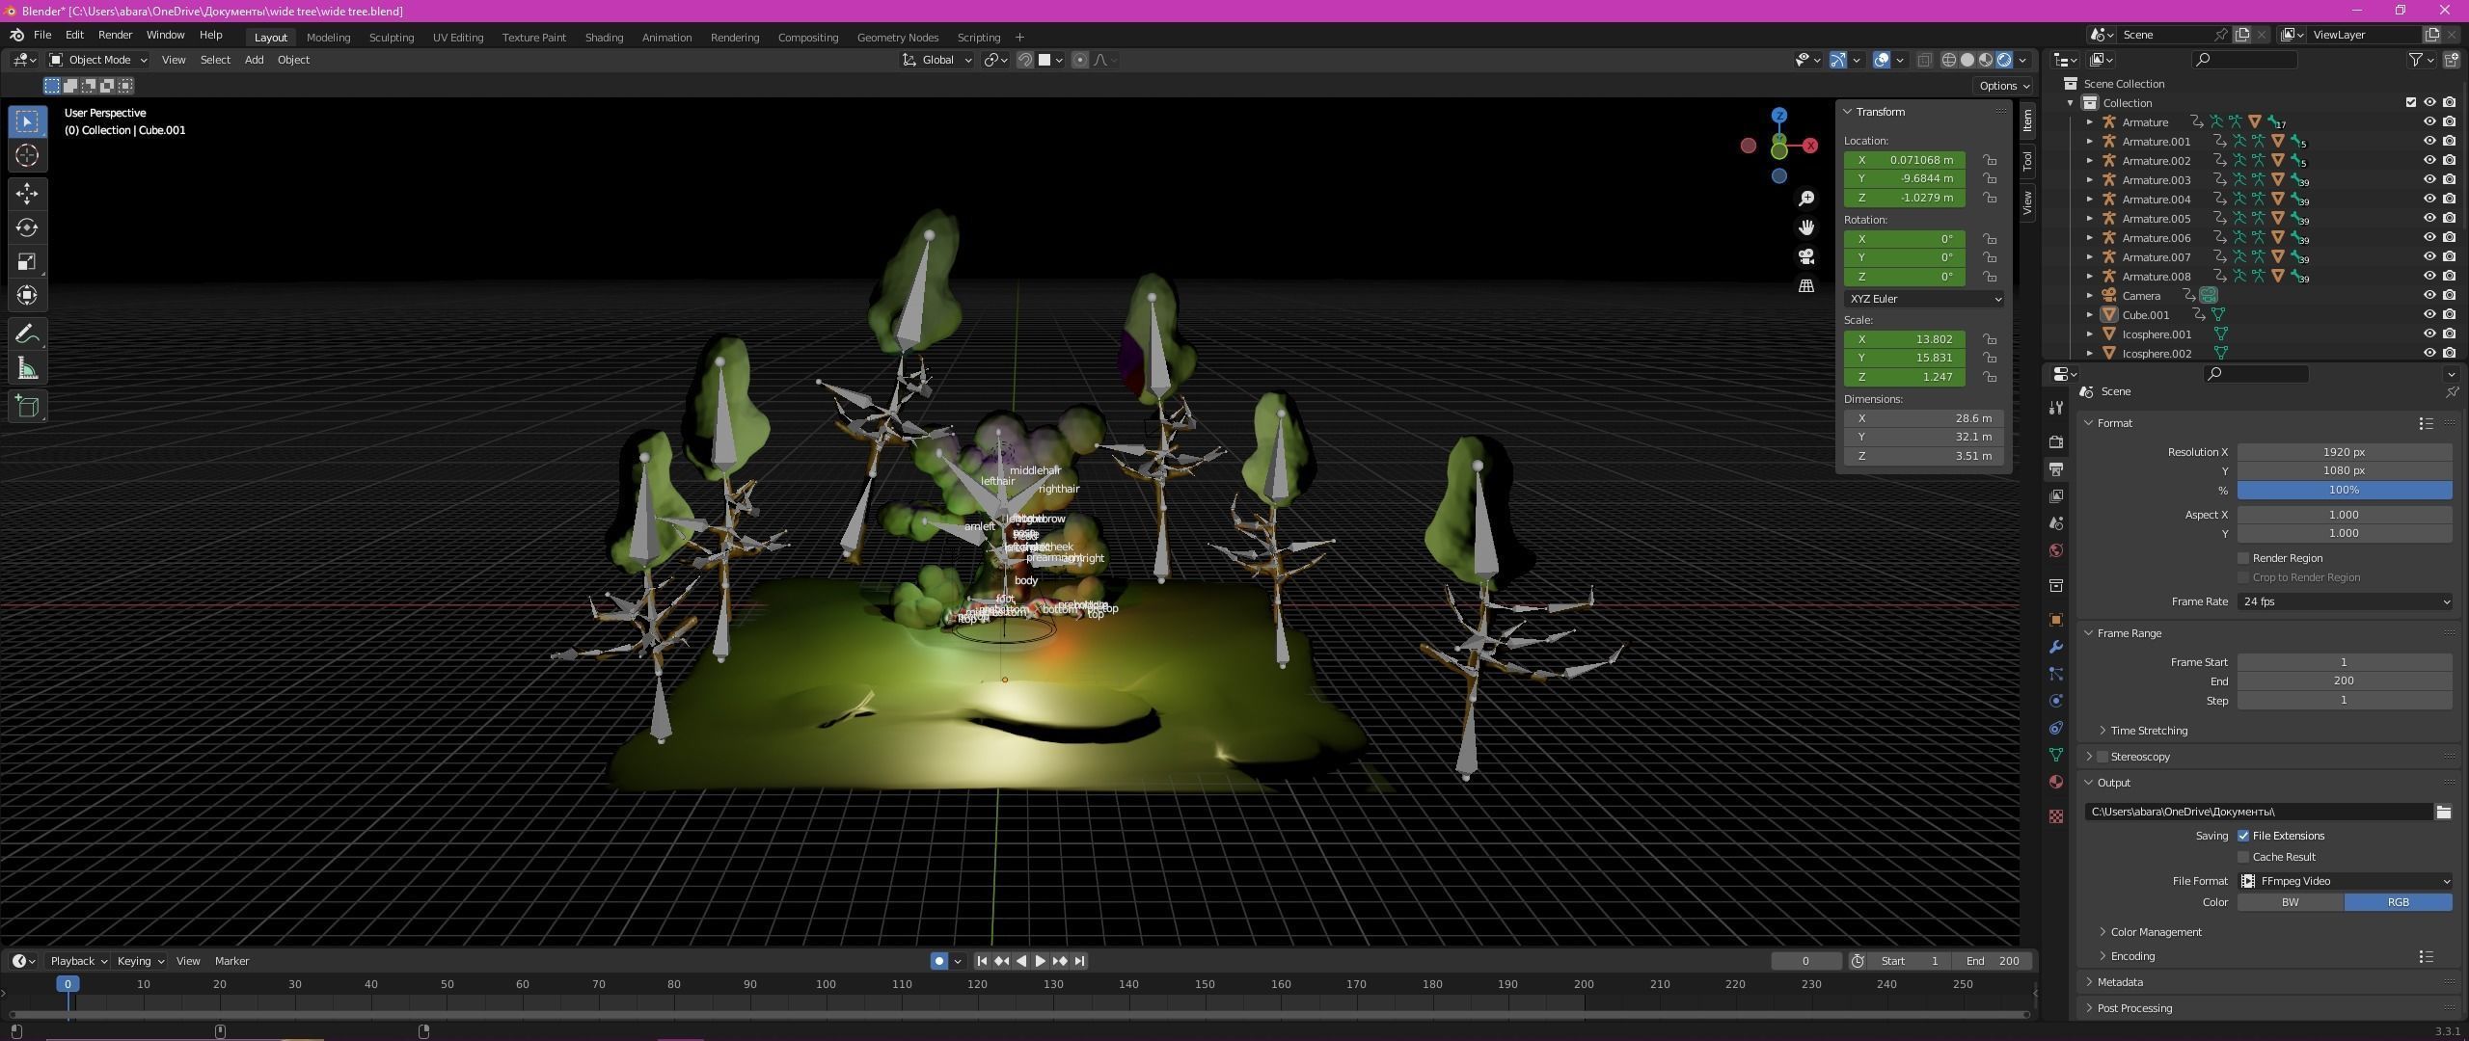Open the Modifiers wrench properties tab
This screenshot has width=2469, height=1041.
tap(2056, 647)
